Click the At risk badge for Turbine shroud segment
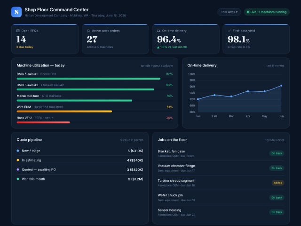 point(278,183)
